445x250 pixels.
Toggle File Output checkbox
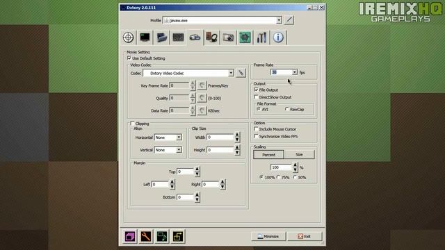pyautogui.click(x=257, y=90)
